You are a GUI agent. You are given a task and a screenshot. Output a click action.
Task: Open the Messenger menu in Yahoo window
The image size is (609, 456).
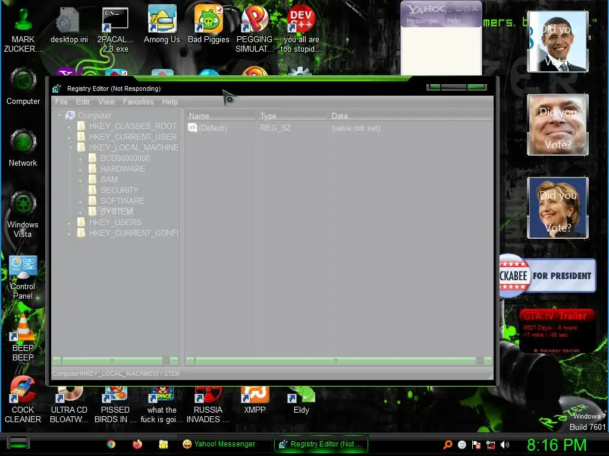[422, 21]
